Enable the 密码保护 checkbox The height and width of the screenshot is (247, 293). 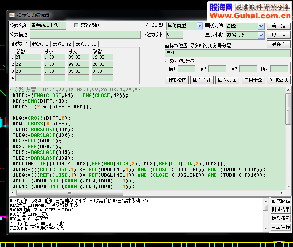click(76, 25)
